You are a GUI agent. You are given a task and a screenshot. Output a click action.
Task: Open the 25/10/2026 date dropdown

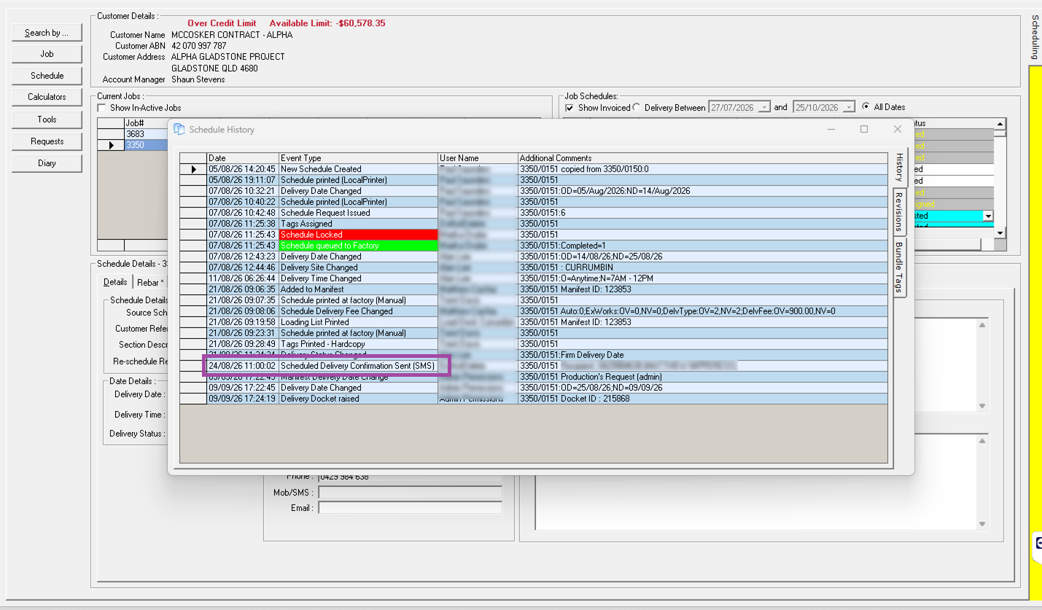point(848,107)
